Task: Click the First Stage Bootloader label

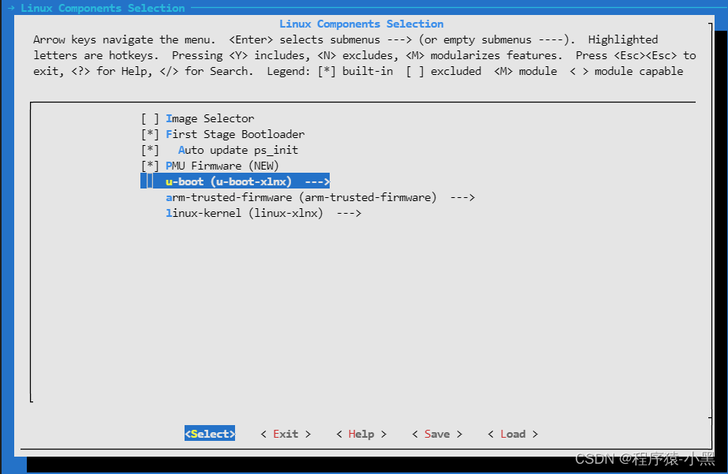Action: pyautogui.click(x=235, y=135)
